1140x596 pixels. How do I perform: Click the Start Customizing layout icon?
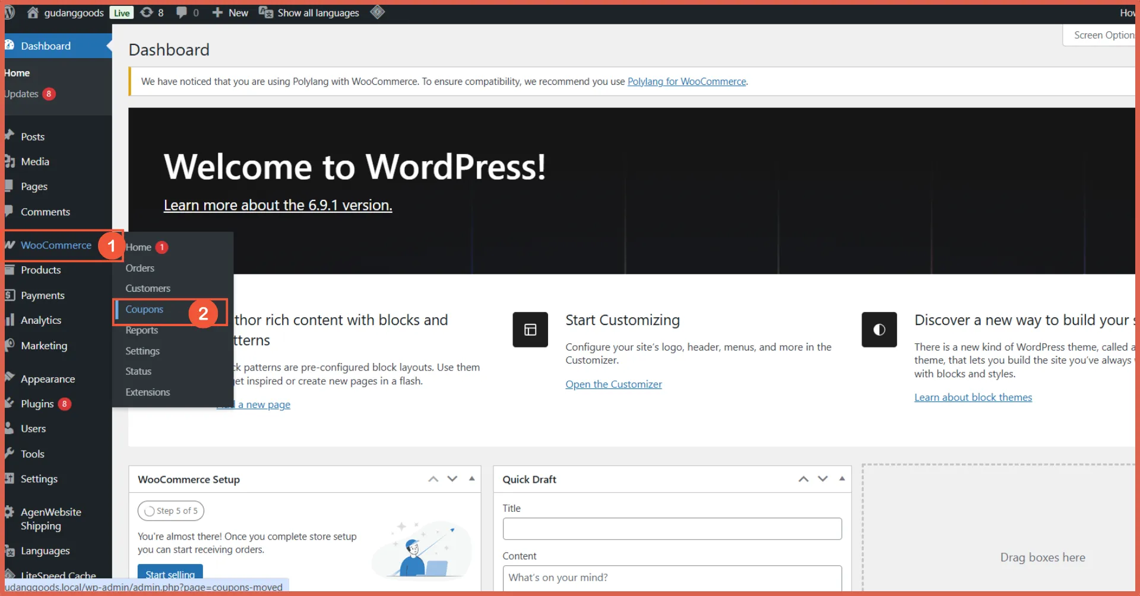[530, 330]
